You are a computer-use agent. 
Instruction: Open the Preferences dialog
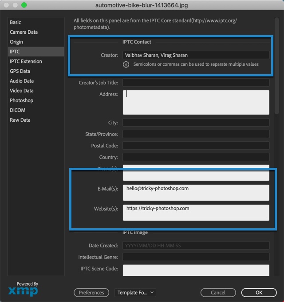click(x=91, y=293)
